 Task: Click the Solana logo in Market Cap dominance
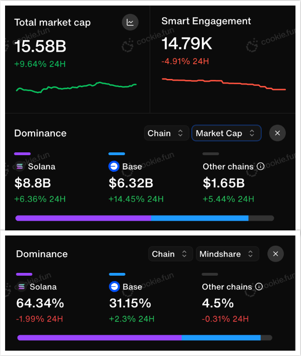pyautogui.click(x=20, y=167)
